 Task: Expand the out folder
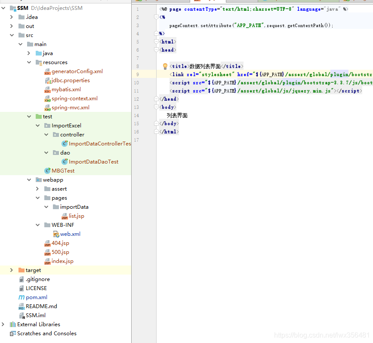pos(12,26)
